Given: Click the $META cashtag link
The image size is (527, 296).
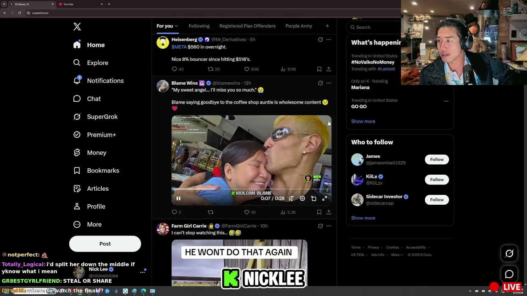Looking at the screenshot, I should pyautogui.click(x=179, y=47).
